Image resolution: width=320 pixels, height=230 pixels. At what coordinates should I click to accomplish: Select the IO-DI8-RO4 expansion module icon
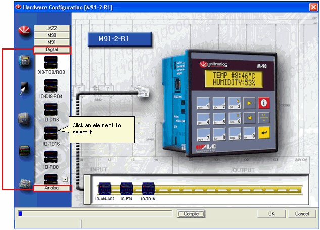(51, 86)
